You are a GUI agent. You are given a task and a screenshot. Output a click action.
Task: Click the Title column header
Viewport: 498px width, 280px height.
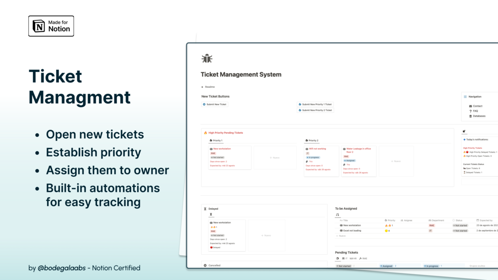(344, 221)
